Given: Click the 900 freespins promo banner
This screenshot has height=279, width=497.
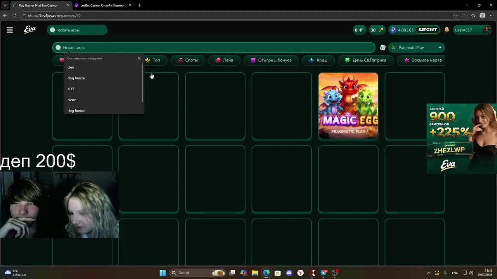Looking at the screenshot, I should click(462, 138).
